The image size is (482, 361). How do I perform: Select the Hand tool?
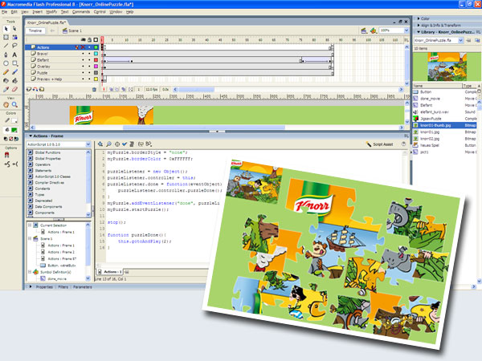6,104
